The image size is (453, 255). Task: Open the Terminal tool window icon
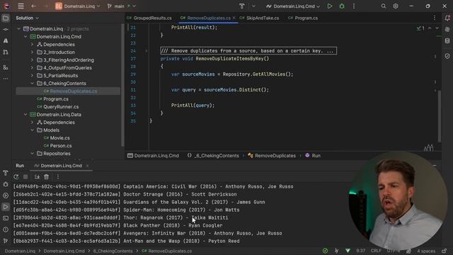(x=6, y=218)
